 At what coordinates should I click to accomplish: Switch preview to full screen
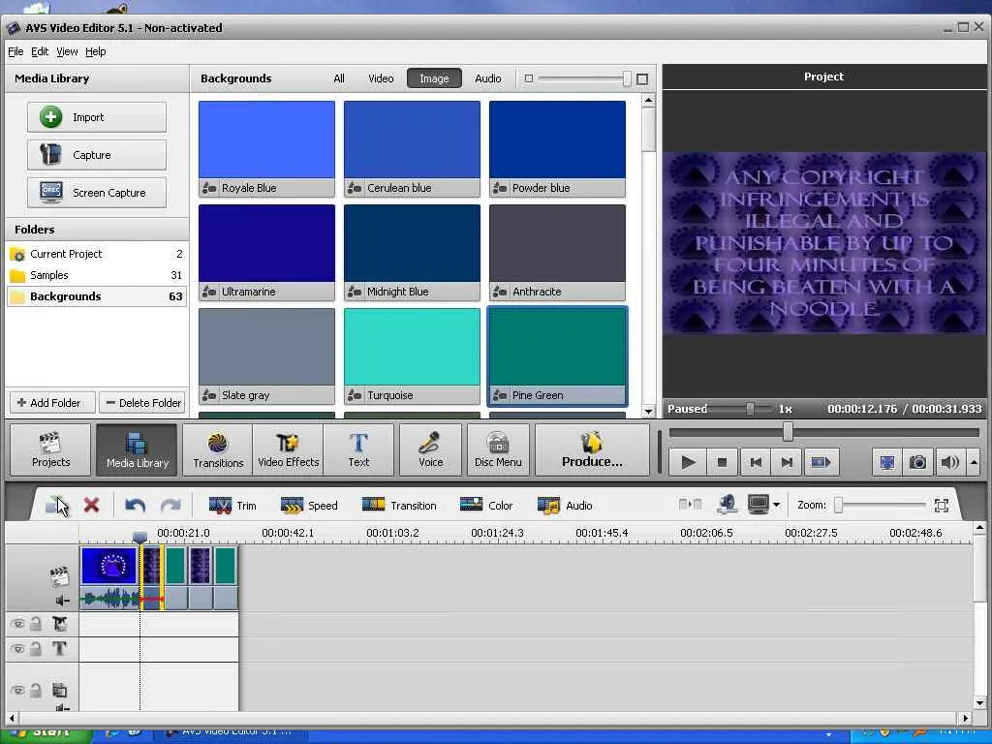[x=886, y=463]
